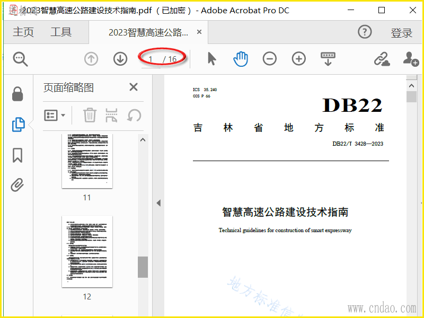The width and height of the screenshot is (424, 318).
Task: Open the search/find text tool
Action: coord(20,59)
